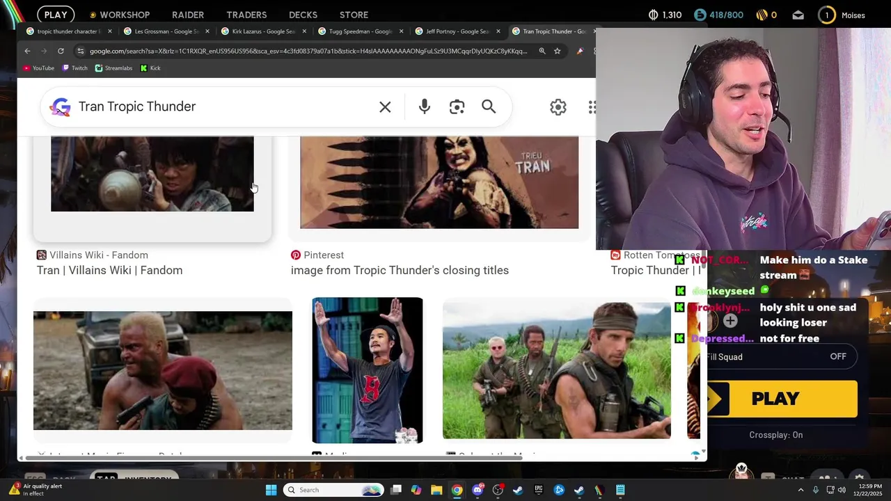Open the RAIDER menu in game

coord(188,15)
